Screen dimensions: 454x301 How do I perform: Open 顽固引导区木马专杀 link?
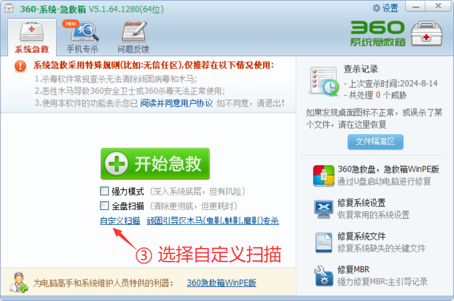(213, 221)
